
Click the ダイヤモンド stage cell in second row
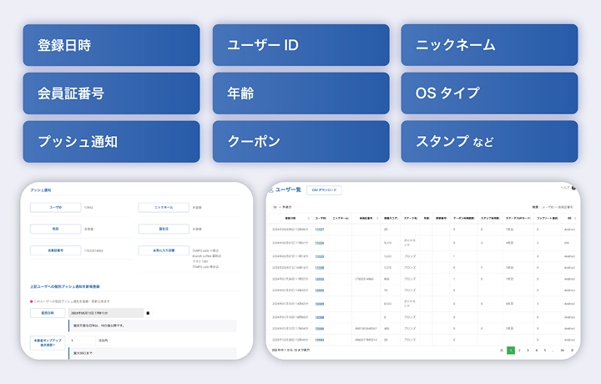point(410,243)
